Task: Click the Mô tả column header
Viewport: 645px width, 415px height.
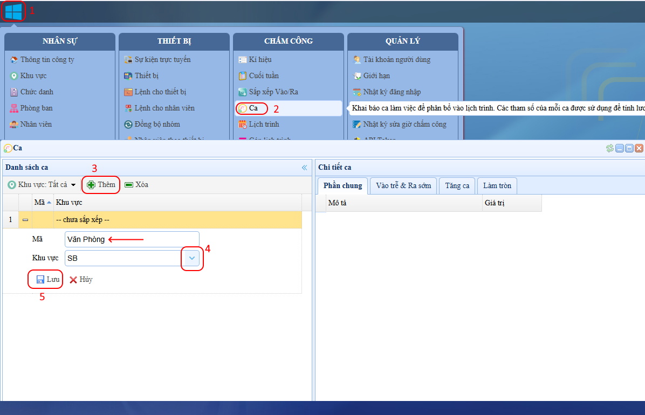Action: point(404,203)
